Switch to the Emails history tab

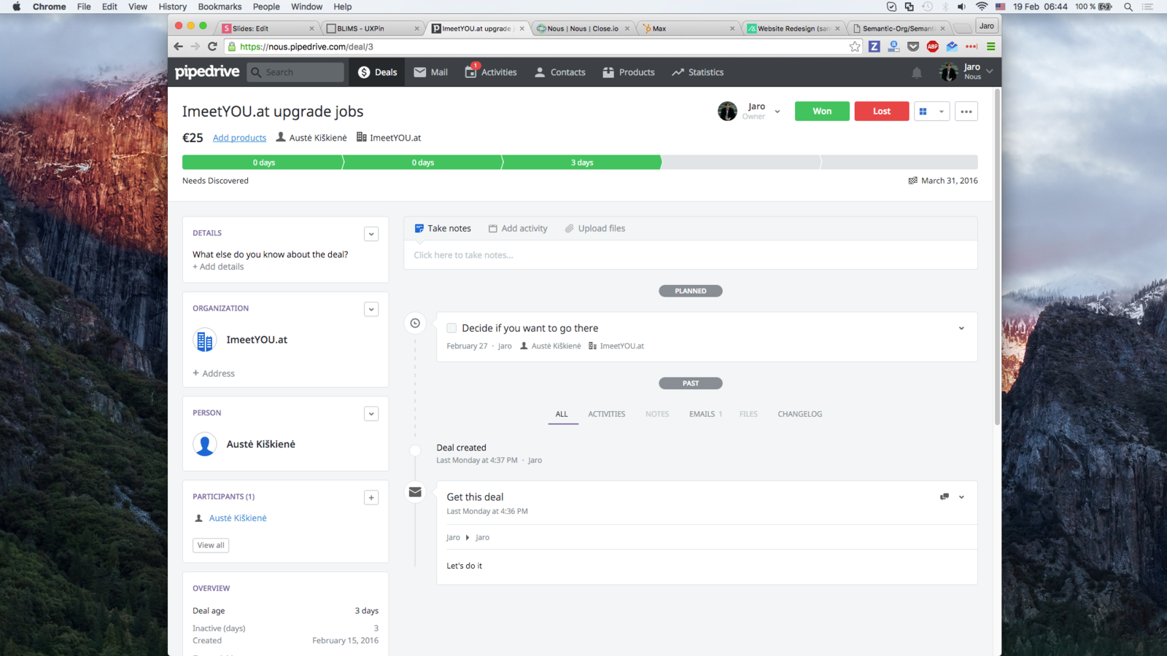tap(705, 414)
